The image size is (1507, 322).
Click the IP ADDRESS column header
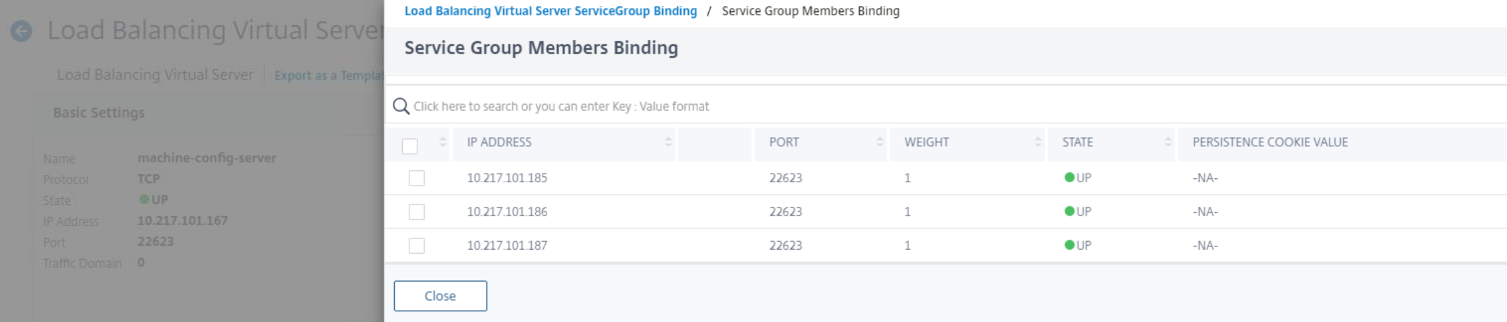pos(499,142)
